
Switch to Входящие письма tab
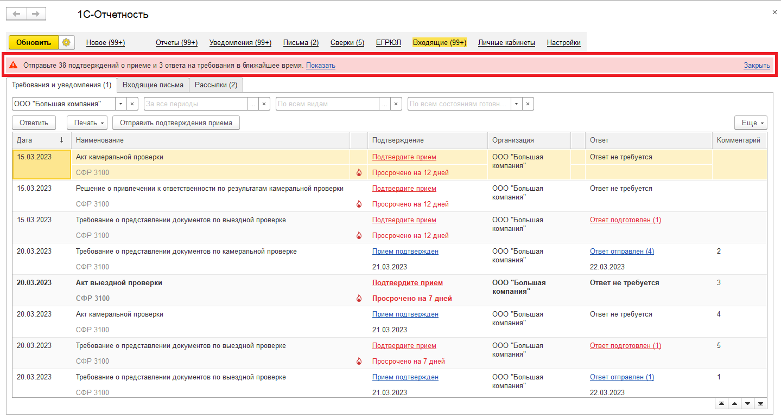(153, 85)
